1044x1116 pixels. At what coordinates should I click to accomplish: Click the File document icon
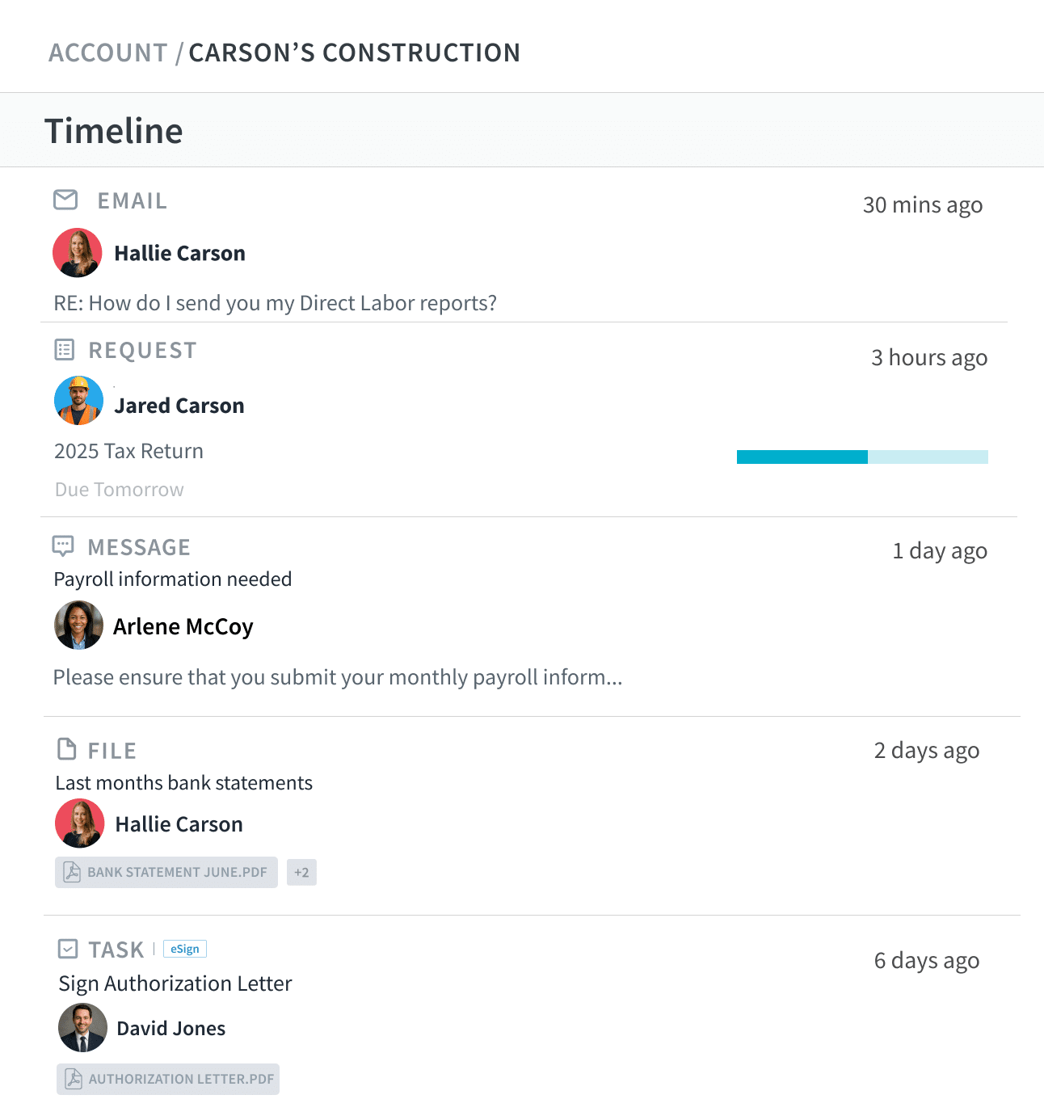[65, 749]
